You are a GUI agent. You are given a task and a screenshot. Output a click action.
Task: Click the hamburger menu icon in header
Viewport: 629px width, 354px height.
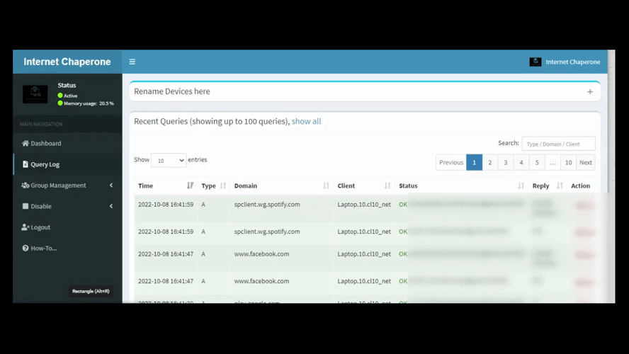coord(132,62)
